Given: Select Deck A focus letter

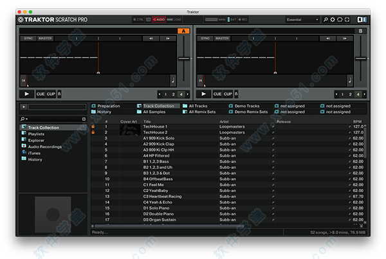Looking at the screenshot, I should coord(183,31).
